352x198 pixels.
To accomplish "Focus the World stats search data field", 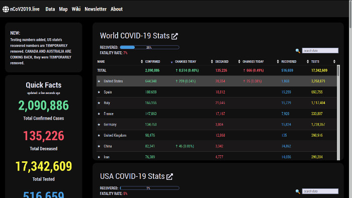I will tap(320, 51).
